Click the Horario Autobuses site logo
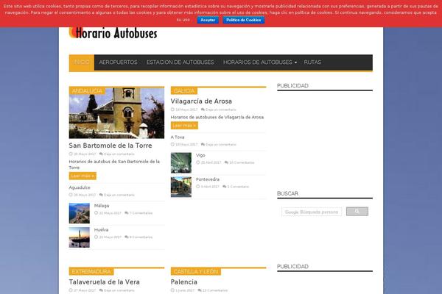The image size is (442, 294). (x=113, y=33)
